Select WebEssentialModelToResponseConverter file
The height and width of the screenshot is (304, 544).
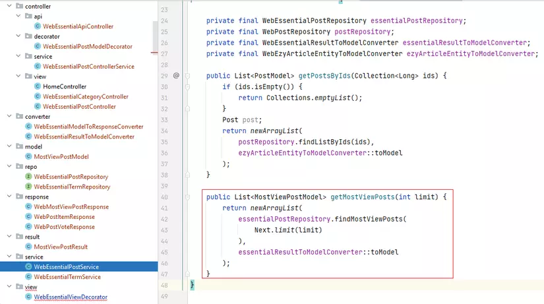[88, 127]
